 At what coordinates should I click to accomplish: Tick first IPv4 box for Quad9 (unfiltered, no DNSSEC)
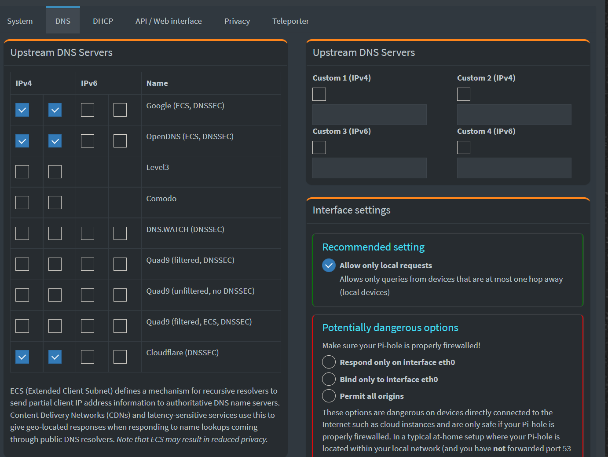coord(22,295)
